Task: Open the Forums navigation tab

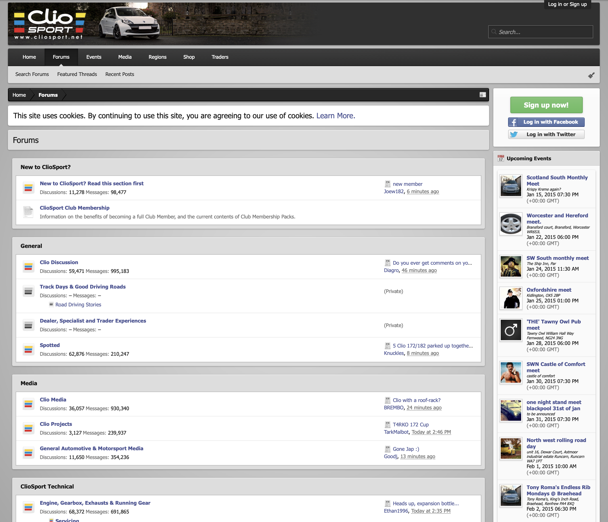Action: tap(61, 57)
